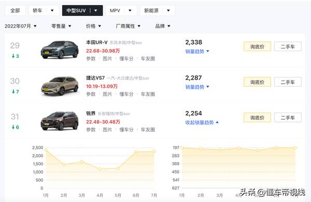Collapse 收起销量趋势 for 锐界
311x202 pixels.
[x=202, y=122]
